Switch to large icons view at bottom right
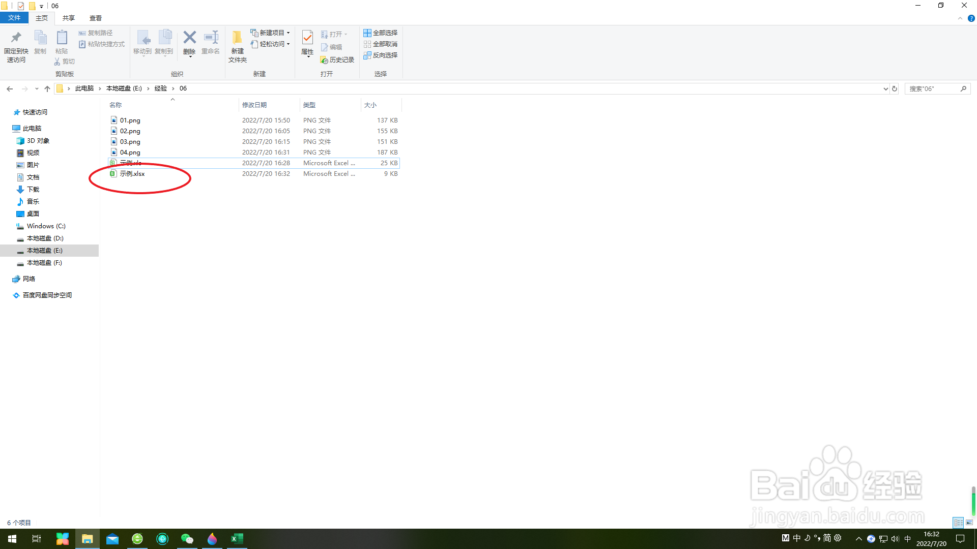The height and width of the screenshot is (549, 977). (x=969, y=523)
